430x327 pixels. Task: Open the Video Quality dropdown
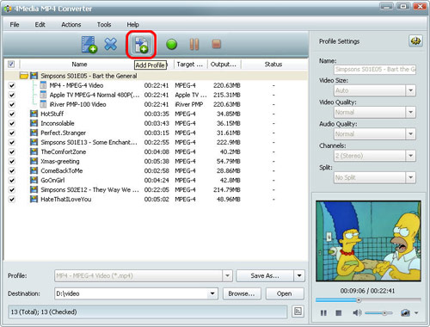tap(410, 112)
